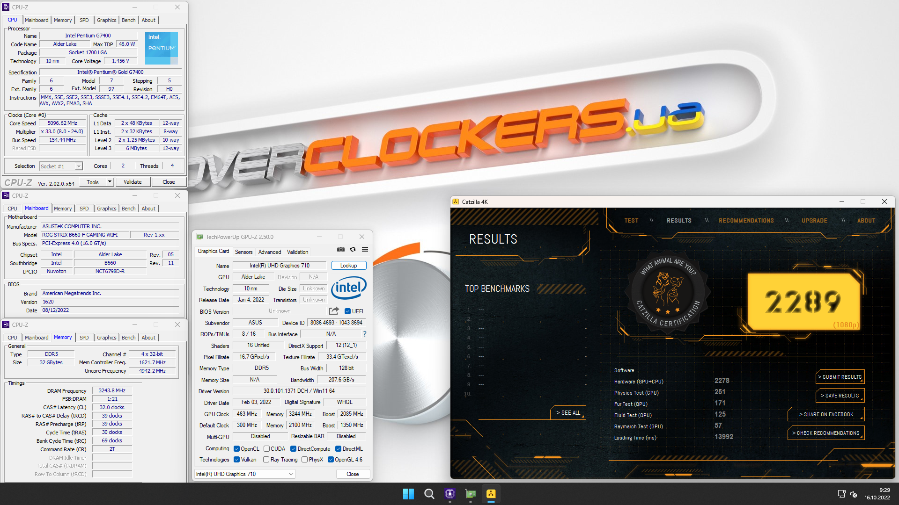Click the CPU-Z taskbar icon
Screen dimensions: 899x505
450,494
